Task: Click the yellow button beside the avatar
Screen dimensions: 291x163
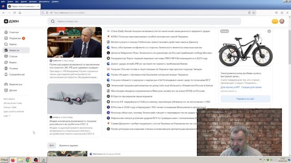Action: click(x=275, y=21)
